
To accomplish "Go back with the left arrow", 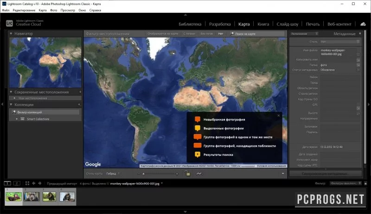I will tap(33, 183).
